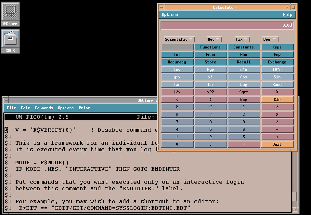Click the Quit button on calculator
311x215 pixels.
(277, 144)
